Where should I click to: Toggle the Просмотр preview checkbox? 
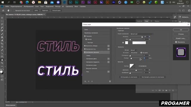(x=176, y=42)
